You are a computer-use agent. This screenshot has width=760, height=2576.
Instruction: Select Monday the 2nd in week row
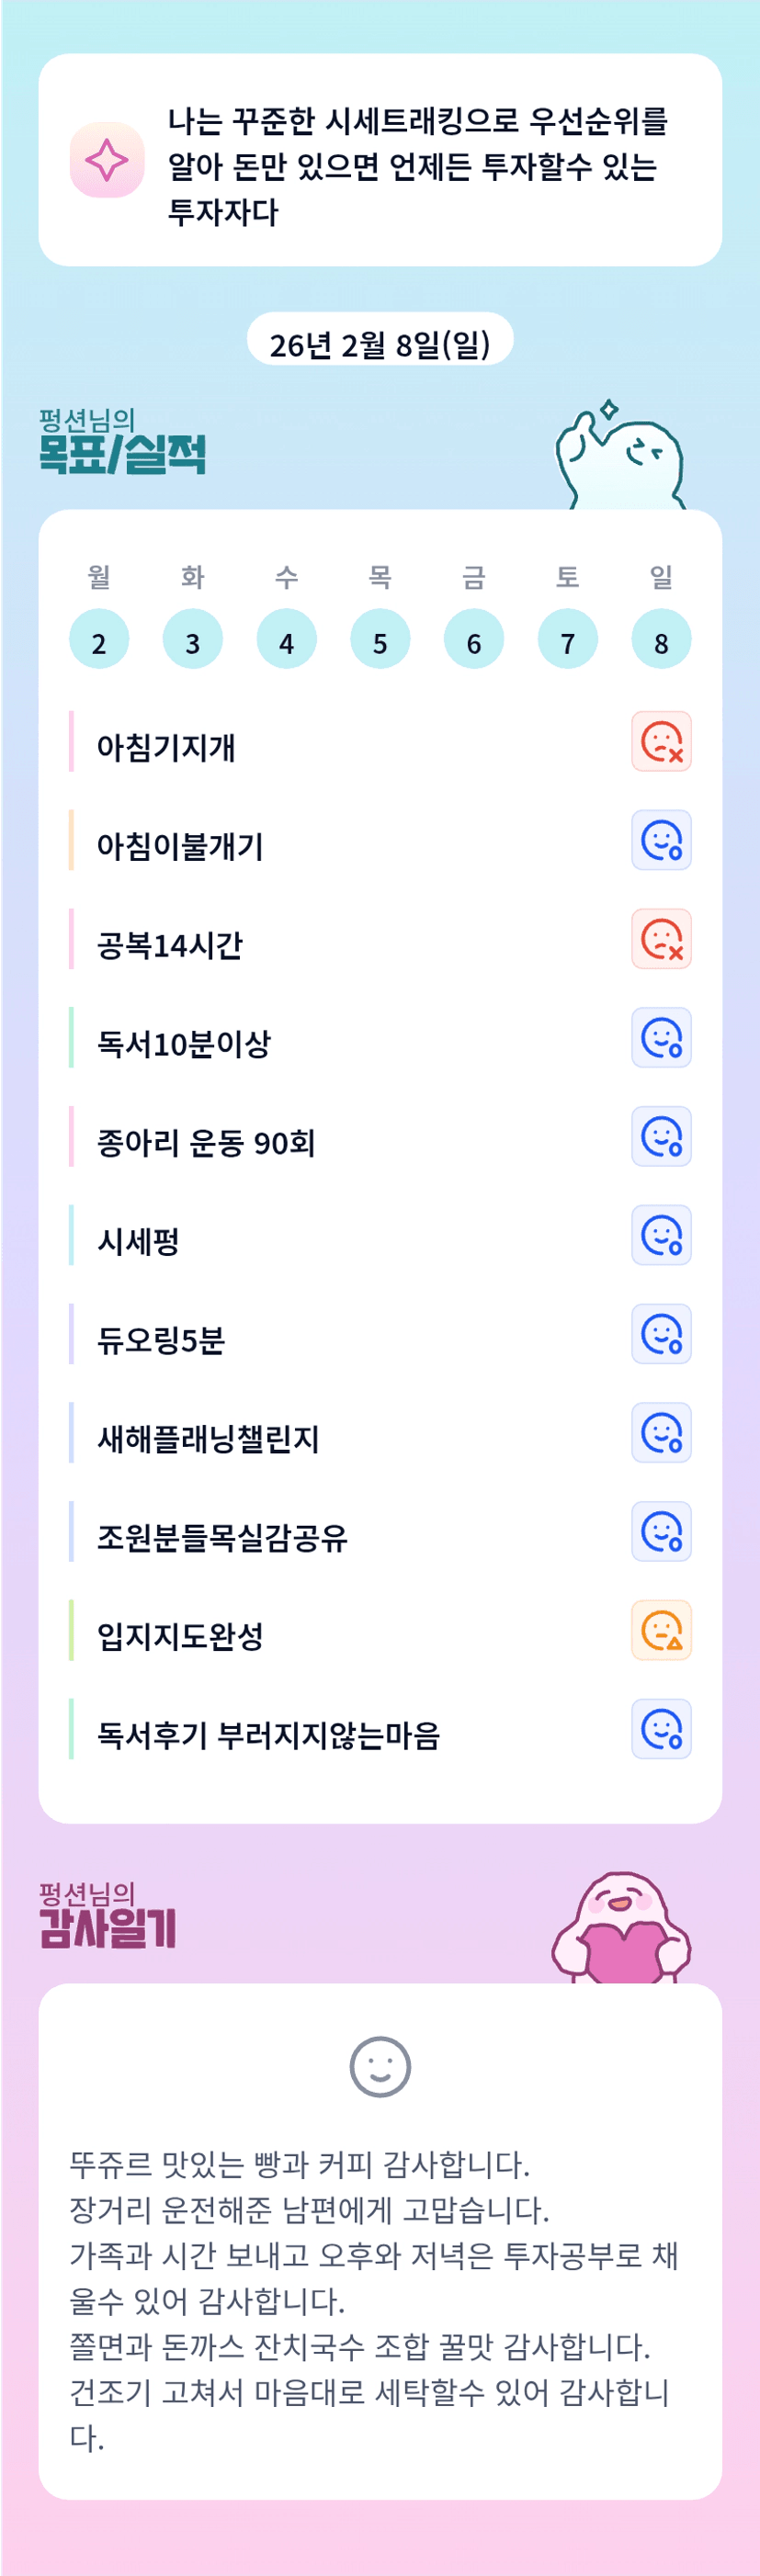pos(99,639)
